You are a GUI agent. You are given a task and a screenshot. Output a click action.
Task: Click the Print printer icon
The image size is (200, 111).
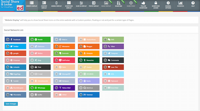click(x=36, y=67)
